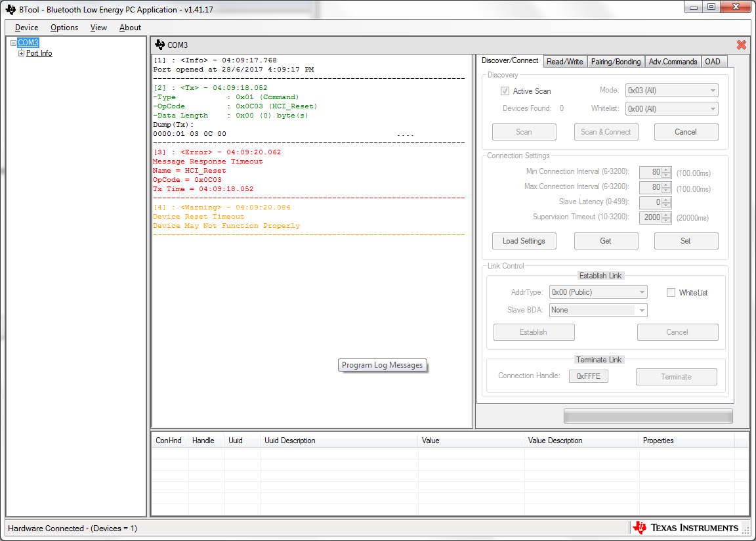Decrease Supervision Timeout with down arrow
The image size is (756, 541).
(666, 221)
